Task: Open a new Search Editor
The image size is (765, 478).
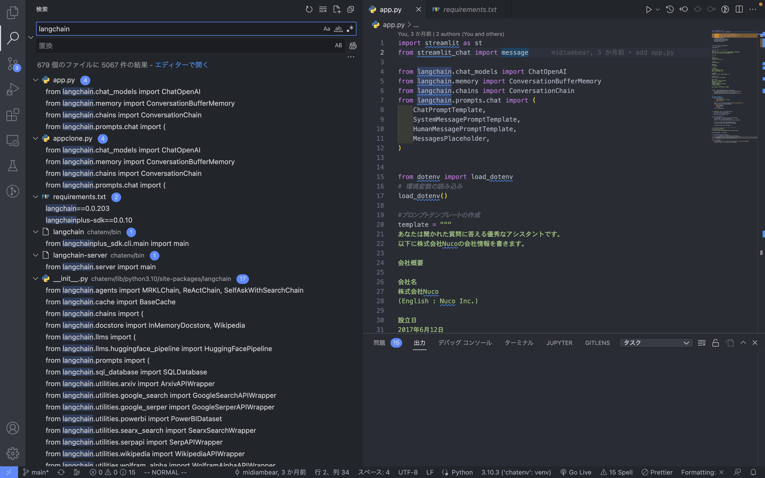Action: [x=337, y=9]
